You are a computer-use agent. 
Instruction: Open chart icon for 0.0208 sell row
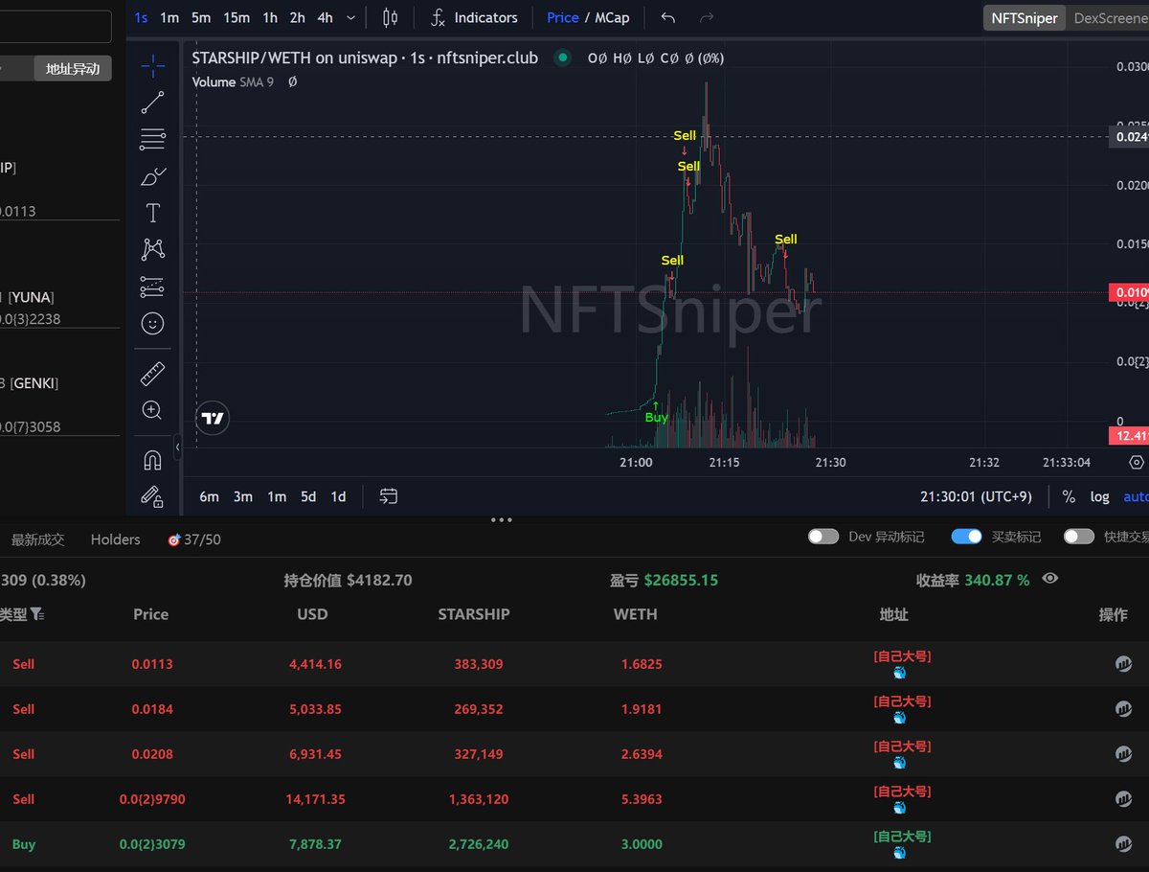pyautogui.click(x=1123, y=754)
